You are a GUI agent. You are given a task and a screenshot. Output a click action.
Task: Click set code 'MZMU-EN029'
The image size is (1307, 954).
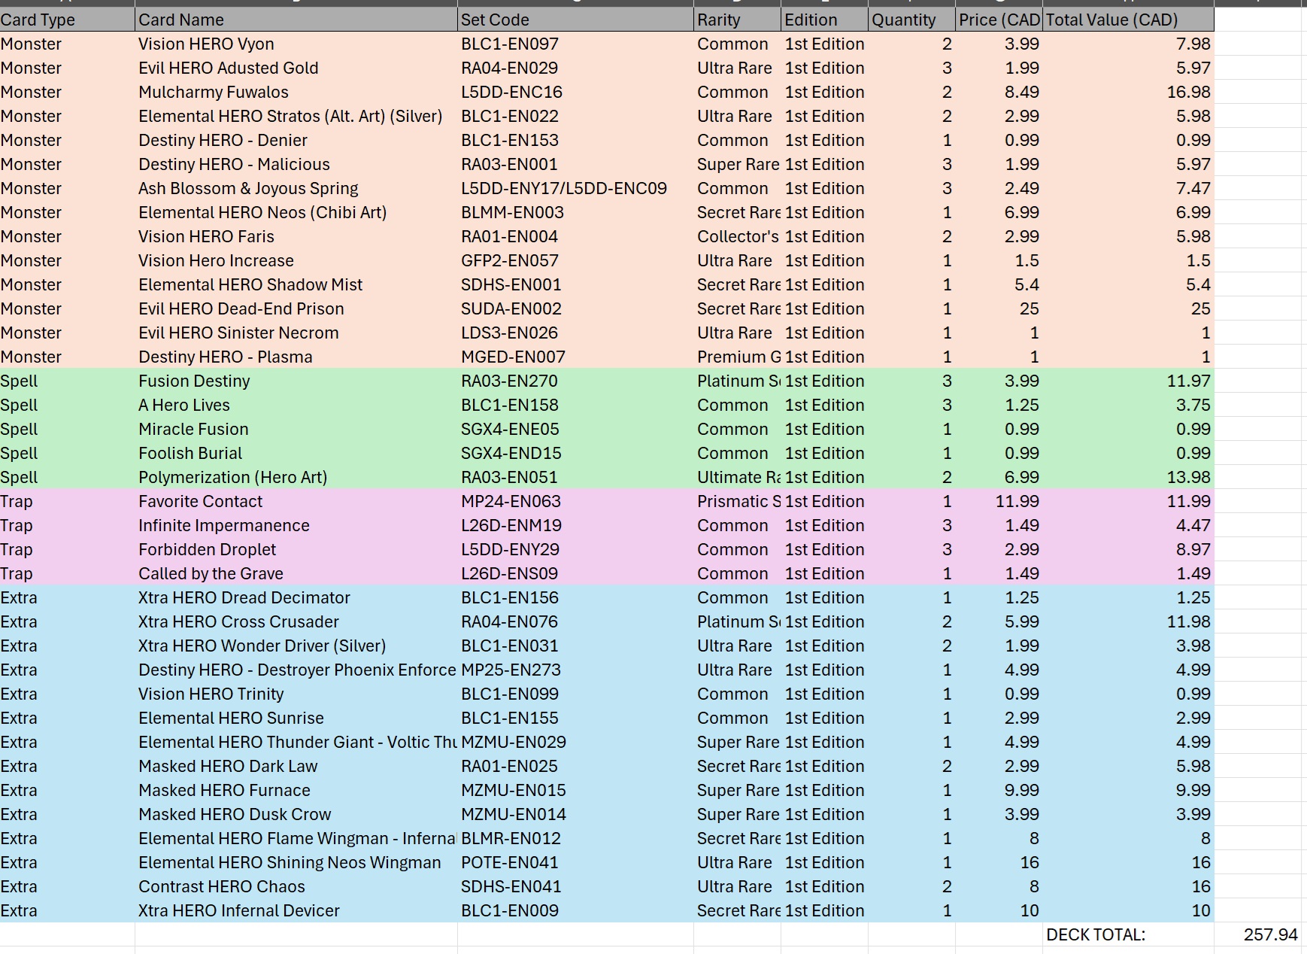pyautogui.click(x=575, y=742)
